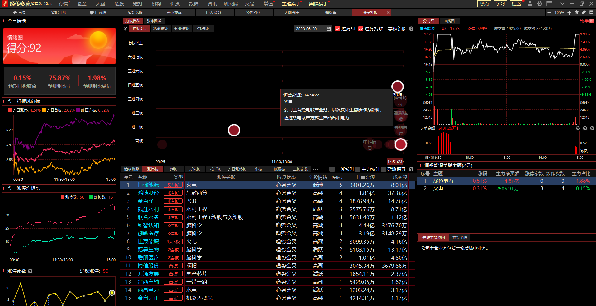
Task: Open the 鸿博股份 stock link
Action: click(x=148, y=193)
